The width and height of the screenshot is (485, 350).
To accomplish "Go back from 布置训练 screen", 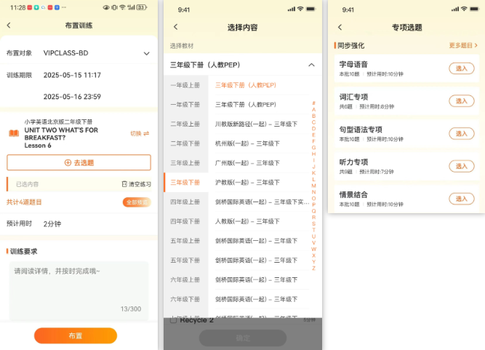I will coord(9,25).
